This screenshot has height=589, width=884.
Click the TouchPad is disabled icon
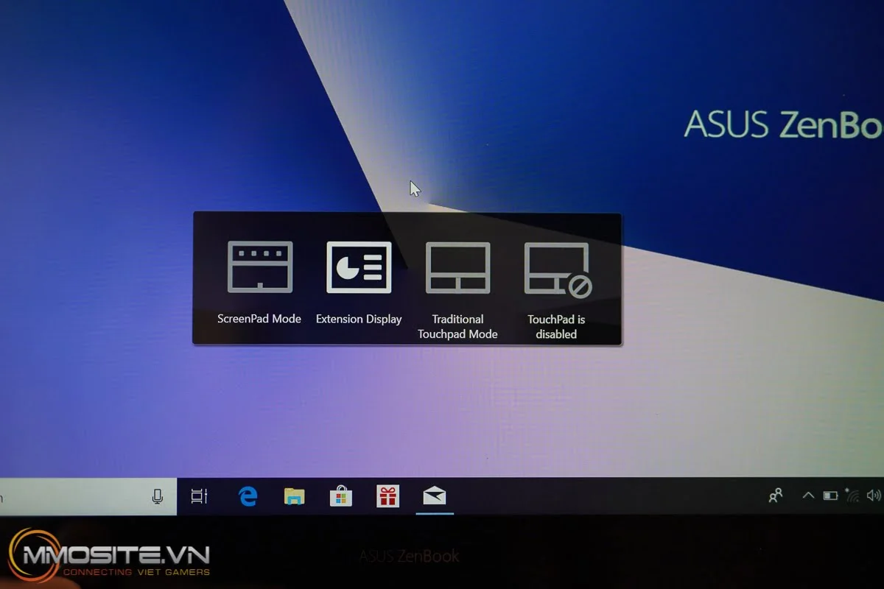(557, 269)
